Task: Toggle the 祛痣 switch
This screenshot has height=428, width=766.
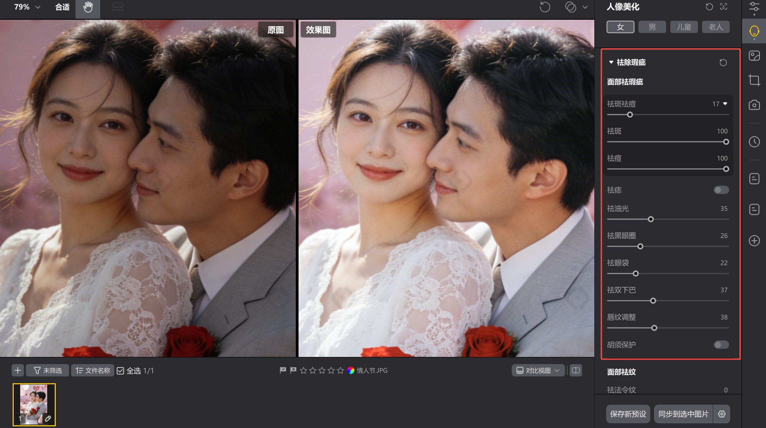Action: click(721, 190)
